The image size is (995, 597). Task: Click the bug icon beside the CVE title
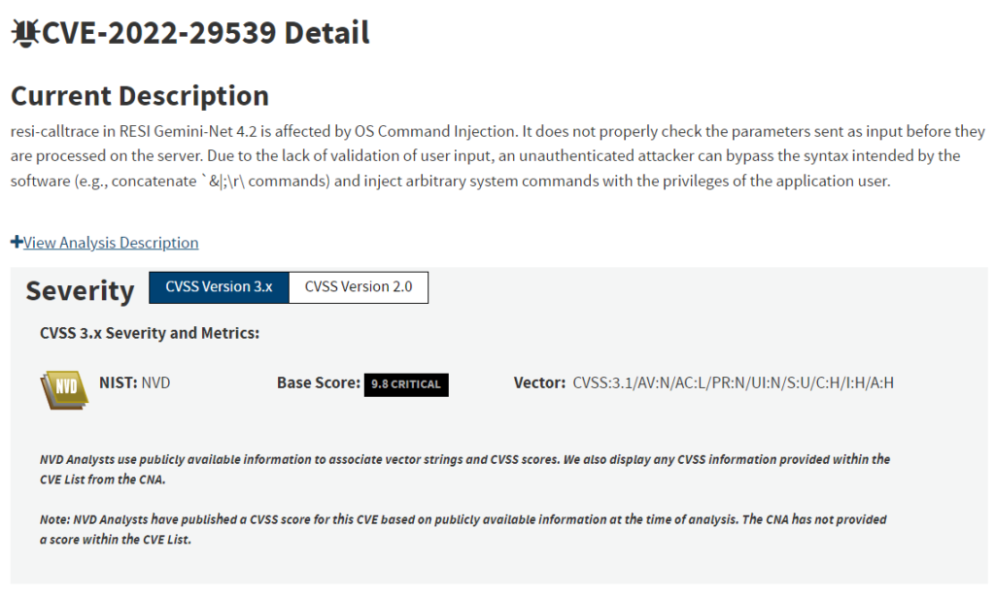pos(24,34)
